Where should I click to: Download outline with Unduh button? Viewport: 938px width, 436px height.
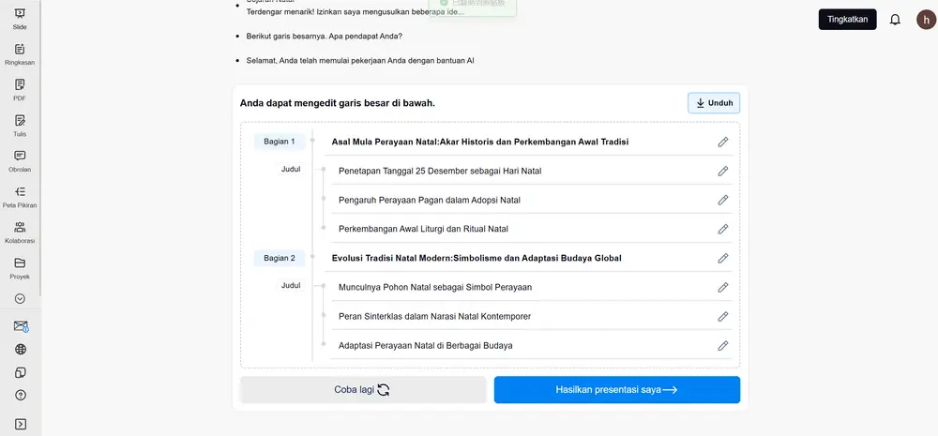click(714, 103)
